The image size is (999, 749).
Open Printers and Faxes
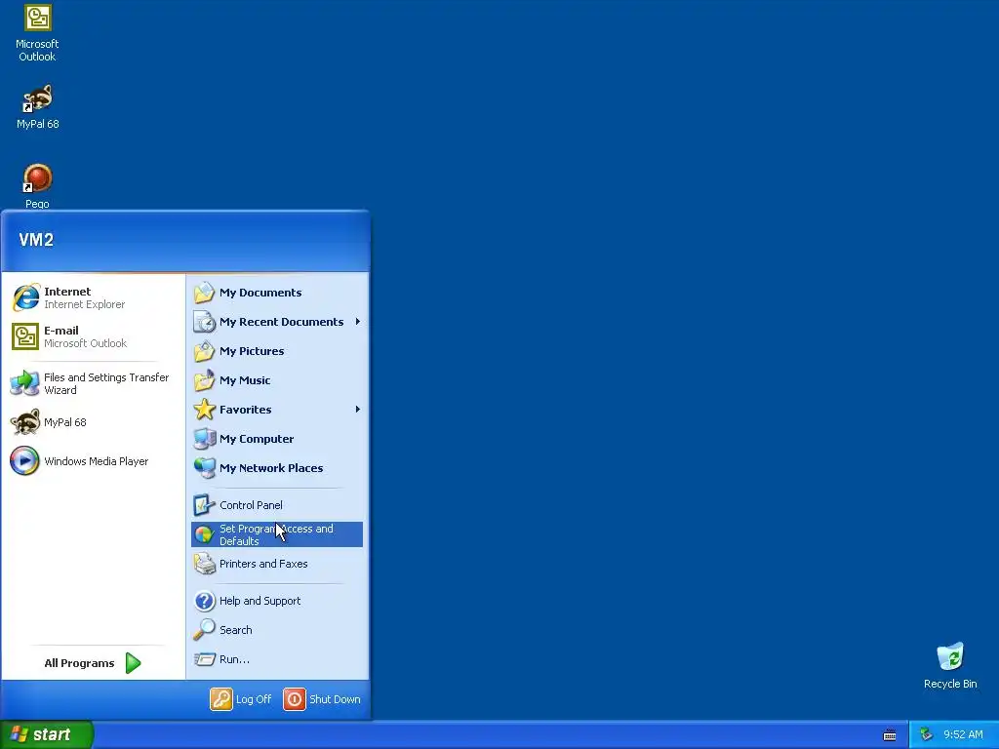pos(277,564)
